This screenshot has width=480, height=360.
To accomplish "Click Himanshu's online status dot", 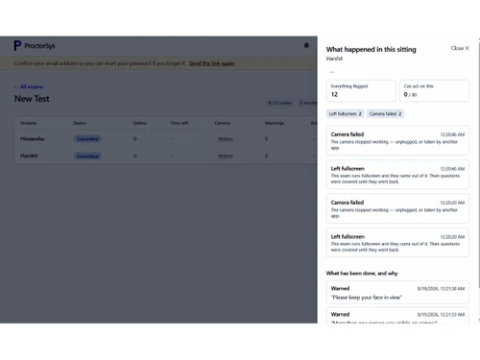I will click(x=135, y=139).
